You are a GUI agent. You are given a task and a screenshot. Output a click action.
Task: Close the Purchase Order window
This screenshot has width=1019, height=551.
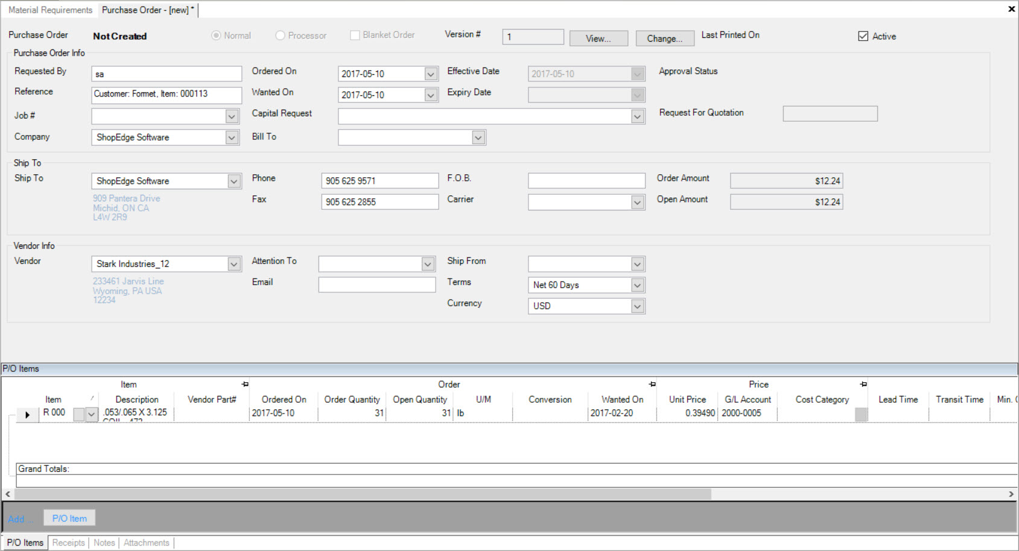click(1011, 9)
